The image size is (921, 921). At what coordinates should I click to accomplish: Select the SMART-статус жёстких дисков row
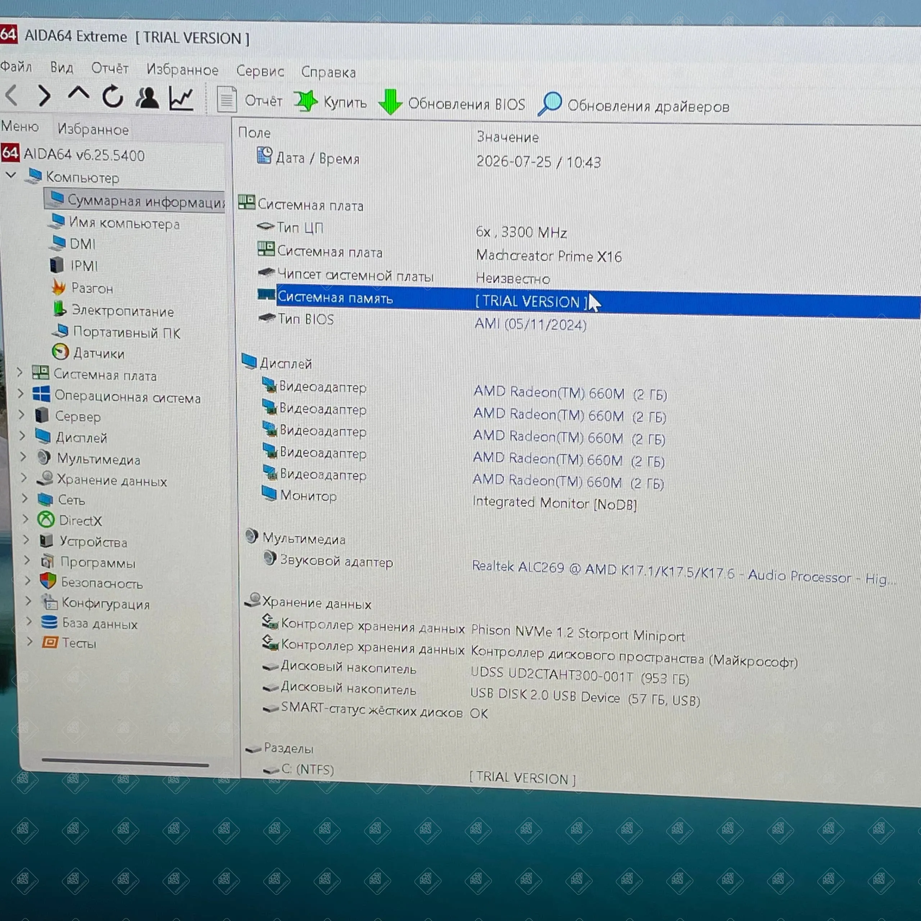pos(375,710)
